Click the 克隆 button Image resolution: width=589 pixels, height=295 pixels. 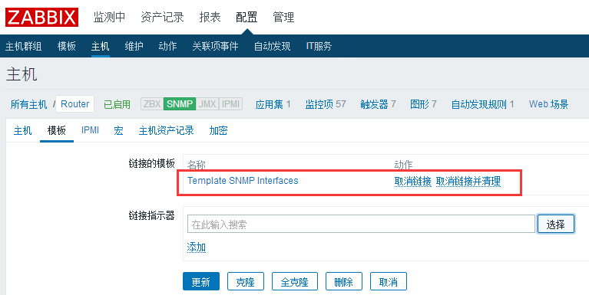pyautogui.click(x=245, y=281)
